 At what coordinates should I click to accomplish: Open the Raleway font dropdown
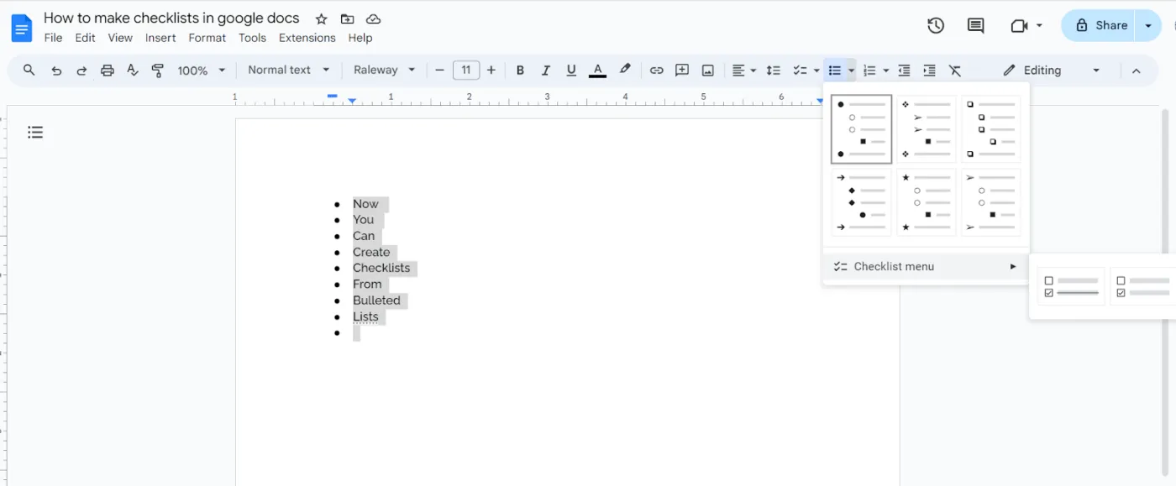coord(384,70)
